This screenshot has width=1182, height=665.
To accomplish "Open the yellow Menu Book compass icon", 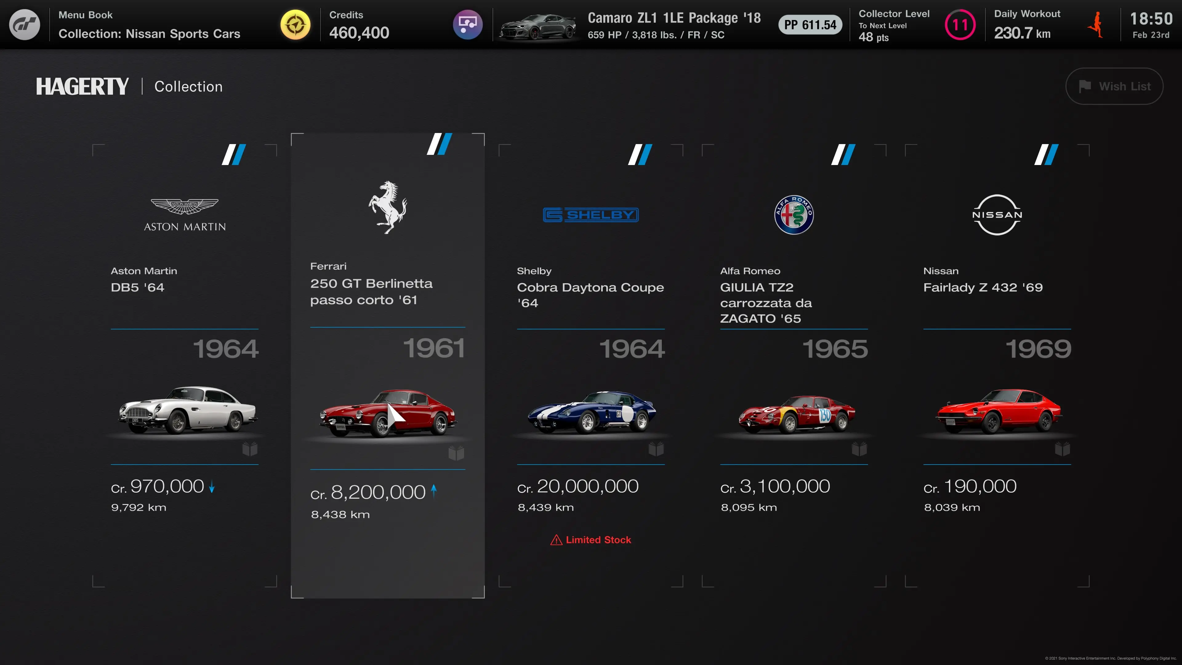I will tap(295, 25).
